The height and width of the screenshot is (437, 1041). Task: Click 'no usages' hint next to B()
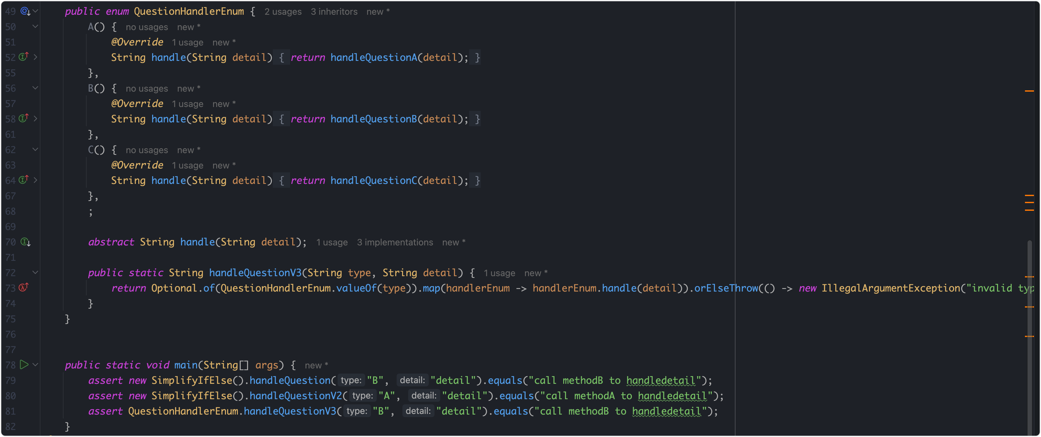pyautogui.click(x=147, y=88)
